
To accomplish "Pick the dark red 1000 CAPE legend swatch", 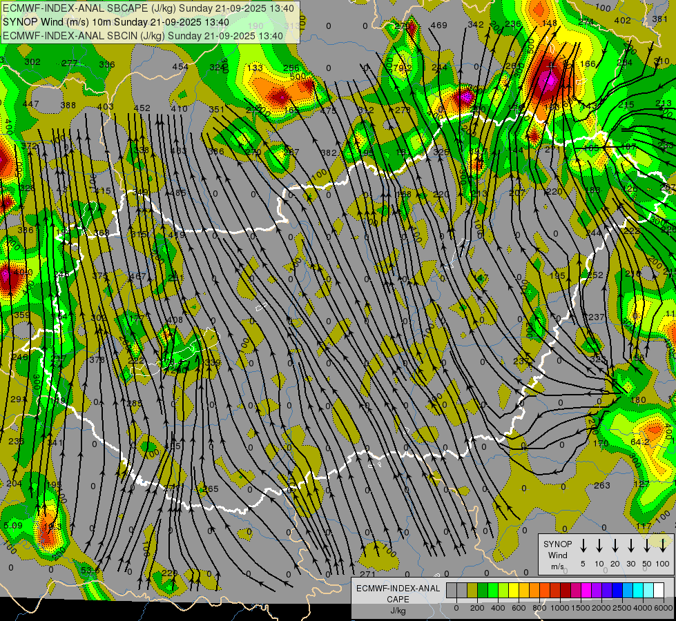I will pyautogui.click(x=566, y=591).
